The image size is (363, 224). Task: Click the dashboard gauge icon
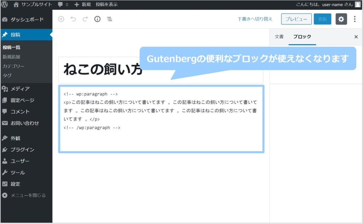[x=5, y=20]
